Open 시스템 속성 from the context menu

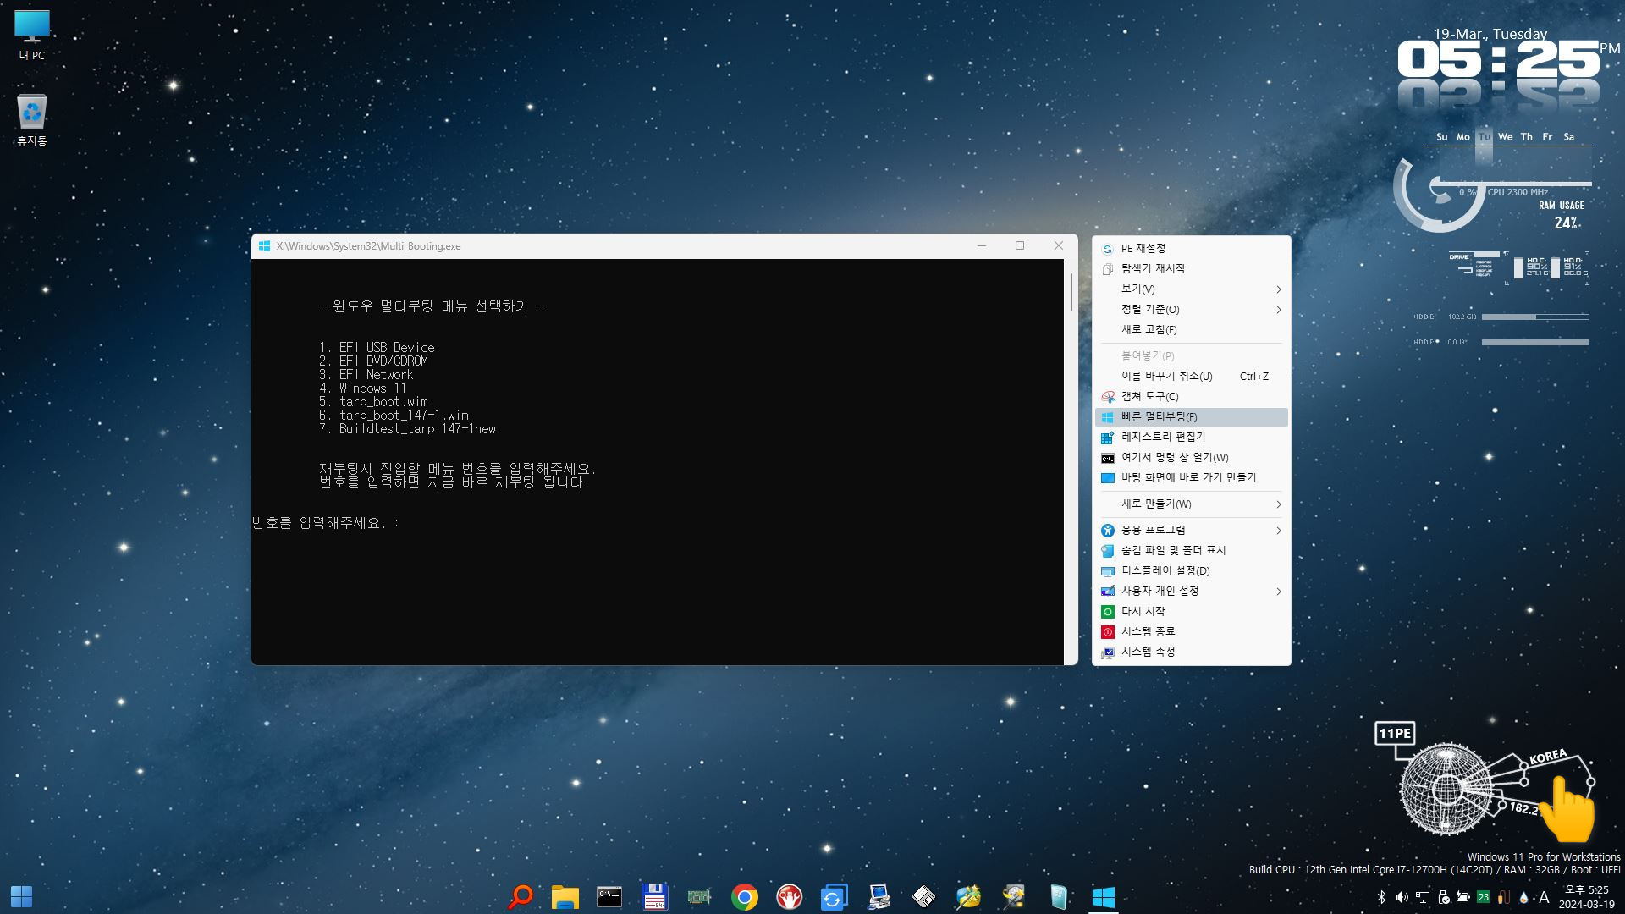coord(1191,652)
